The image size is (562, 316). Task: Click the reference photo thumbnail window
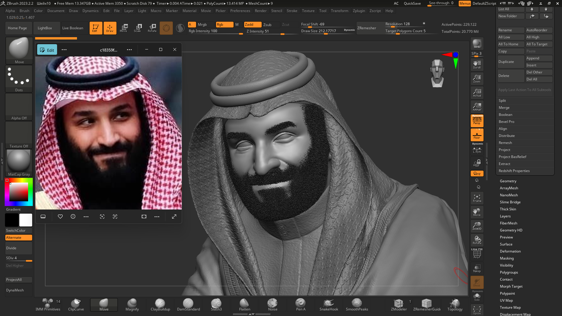pyautogui.click(x=109, y=133)
